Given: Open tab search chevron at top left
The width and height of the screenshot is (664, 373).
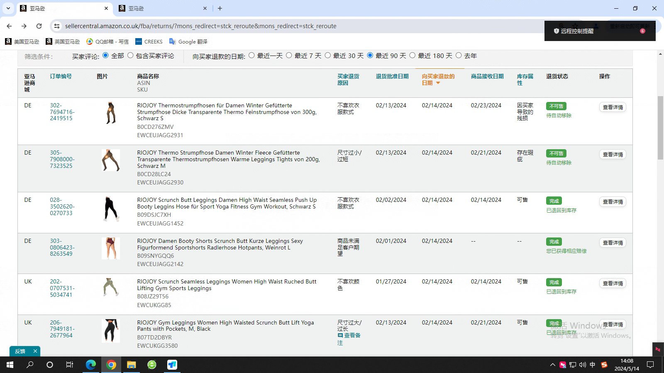Looking at the screenshot, I should 8,8.
